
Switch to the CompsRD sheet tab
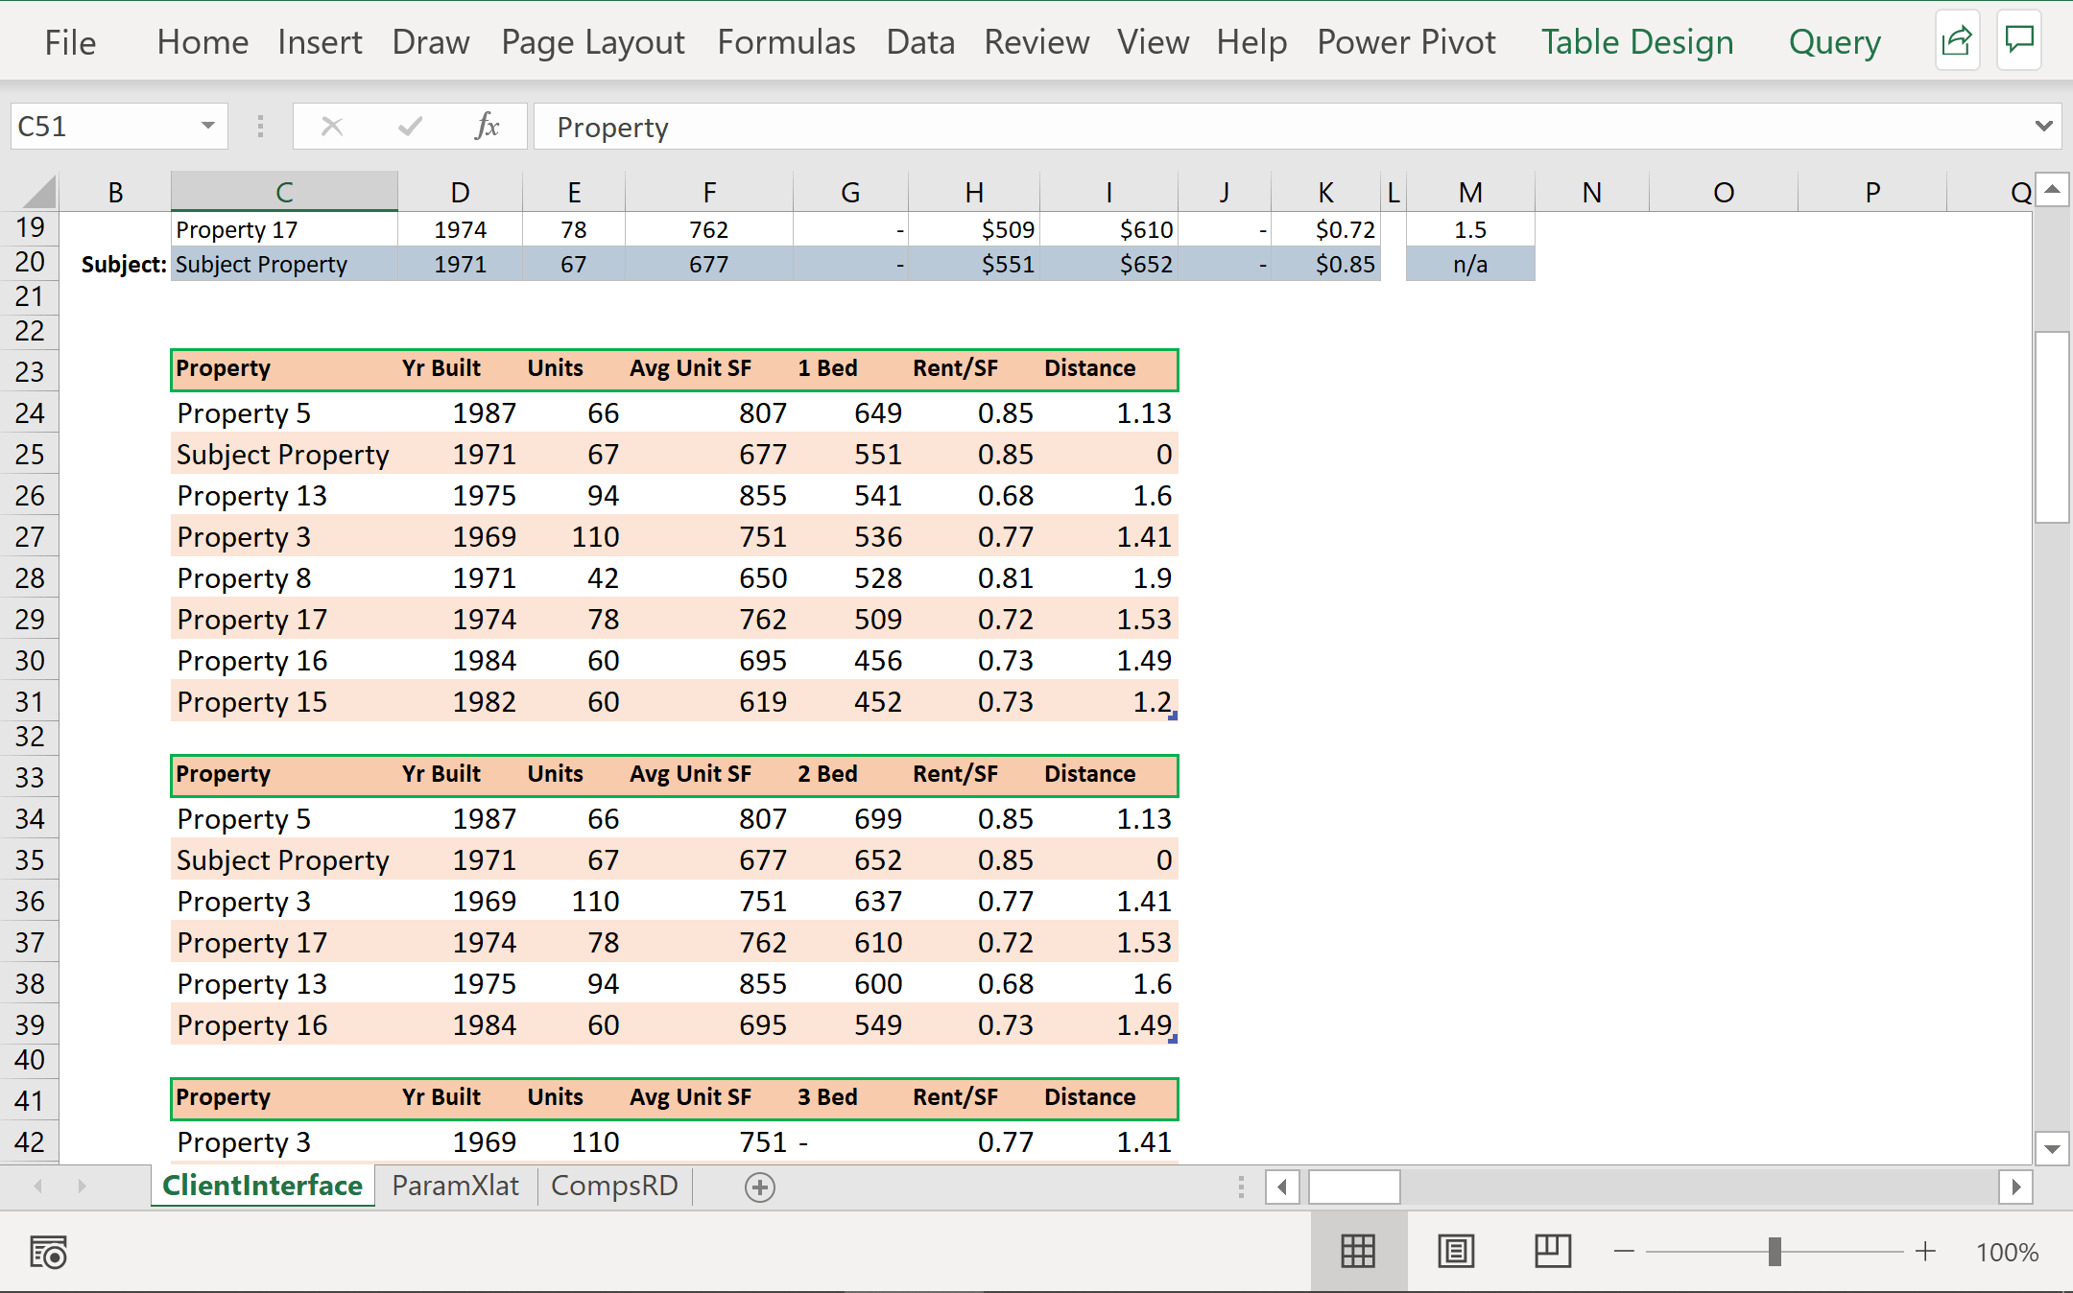pos(614,1186)
